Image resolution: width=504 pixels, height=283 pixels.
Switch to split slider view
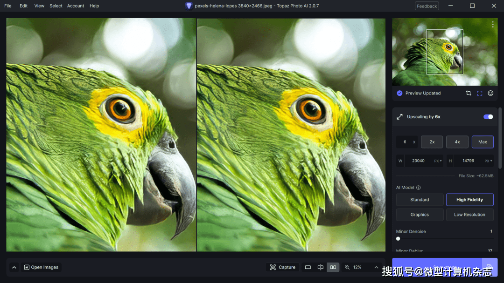point(321,267)
